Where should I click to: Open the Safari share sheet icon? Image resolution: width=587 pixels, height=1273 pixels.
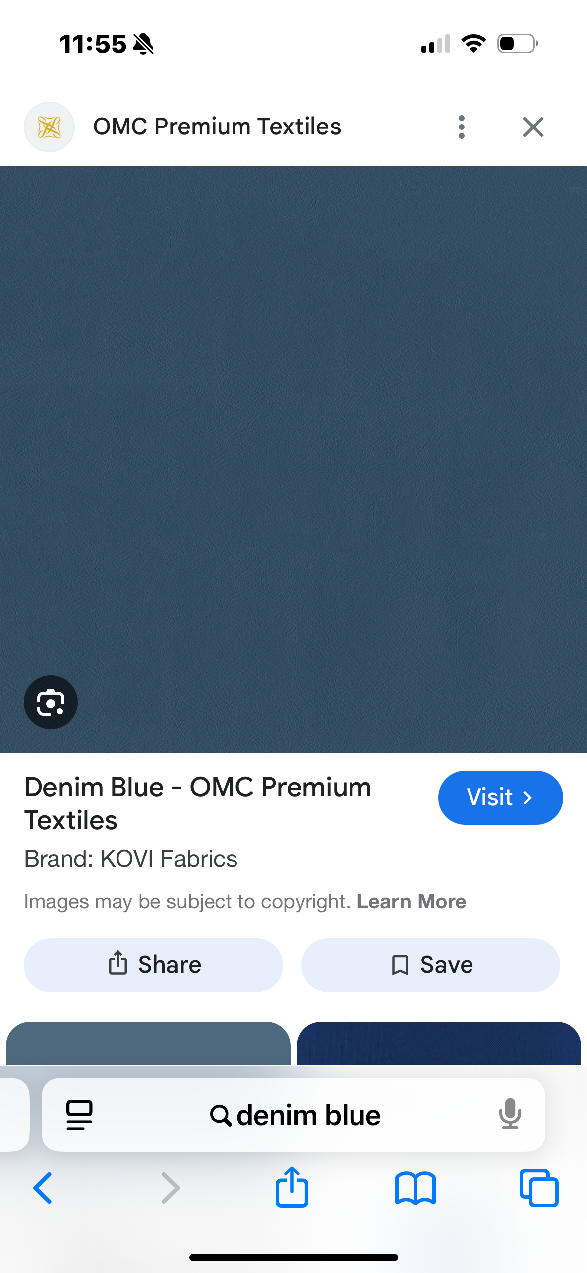(292, 1187)
